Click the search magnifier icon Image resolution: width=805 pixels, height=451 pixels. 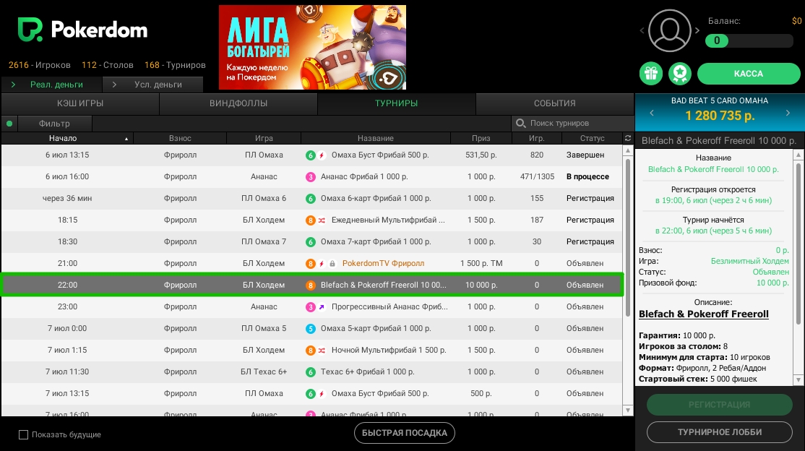(x=520, y=124)
